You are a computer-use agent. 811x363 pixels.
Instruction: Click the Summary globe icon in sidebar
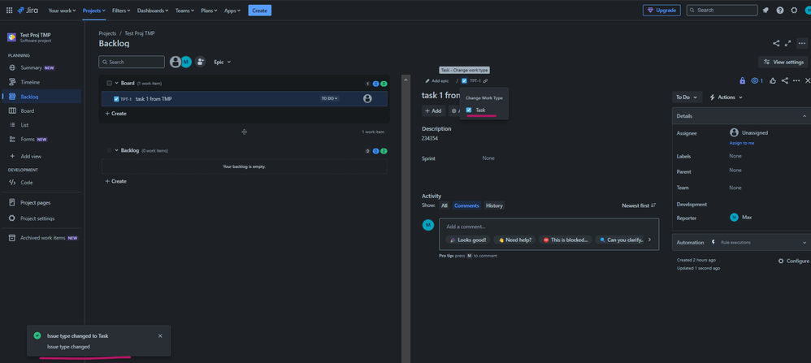point(12,67)
